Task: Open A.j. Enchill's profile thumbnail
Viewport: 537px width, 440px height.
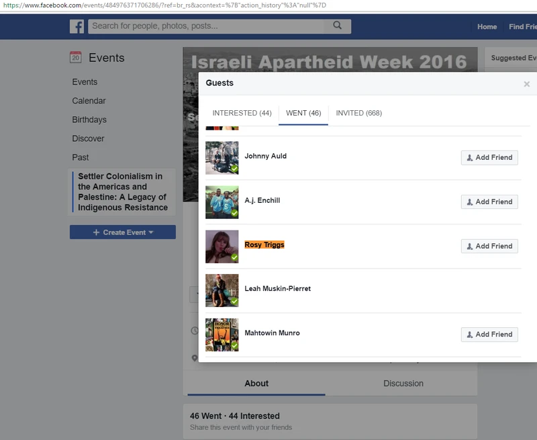Action: tap(222, 202)
